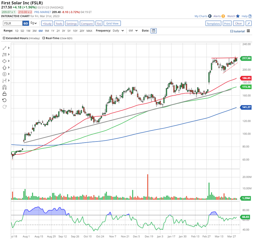Select the 1D range
This screenshot has width=253, height=239.
(x=16, y=31)
